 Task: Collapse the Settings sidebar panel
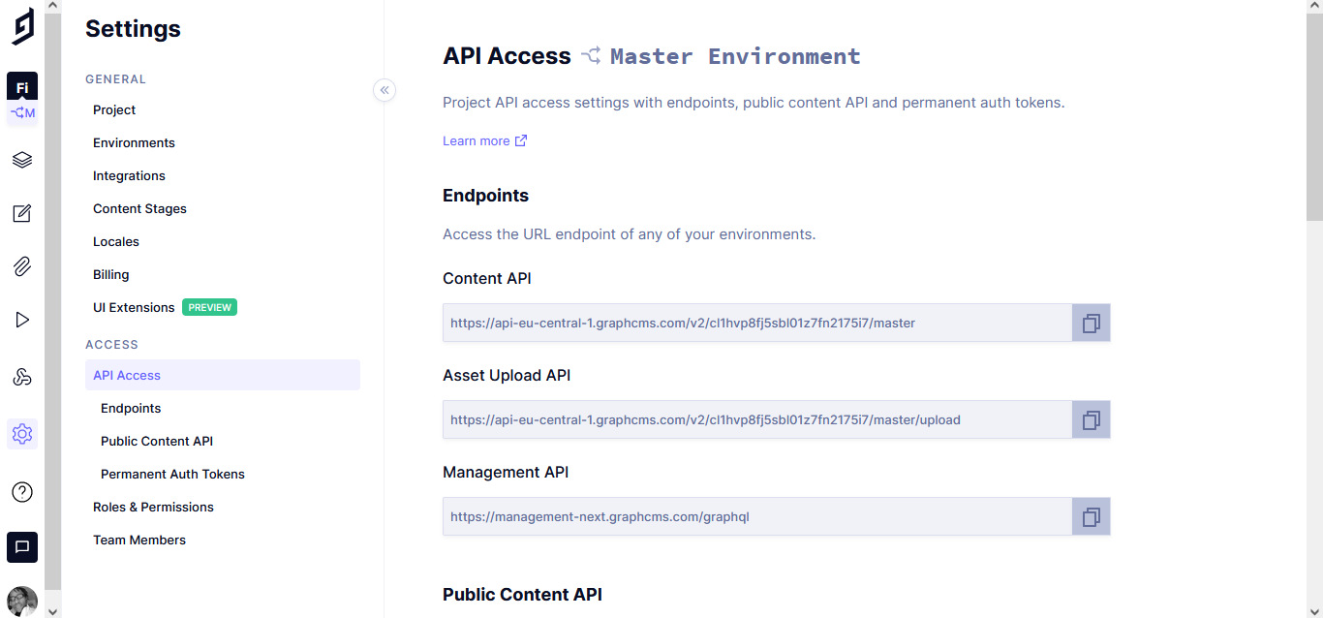(x=385, y=90)
